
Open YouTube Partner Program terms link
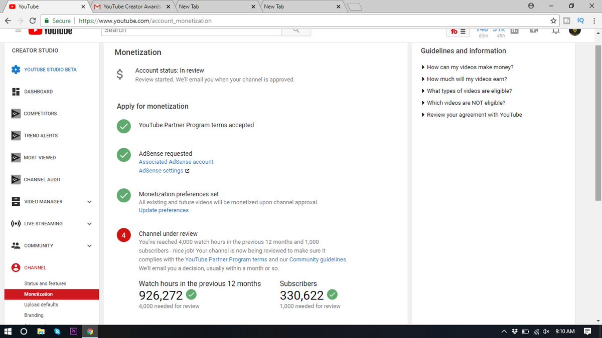point(226,259)
